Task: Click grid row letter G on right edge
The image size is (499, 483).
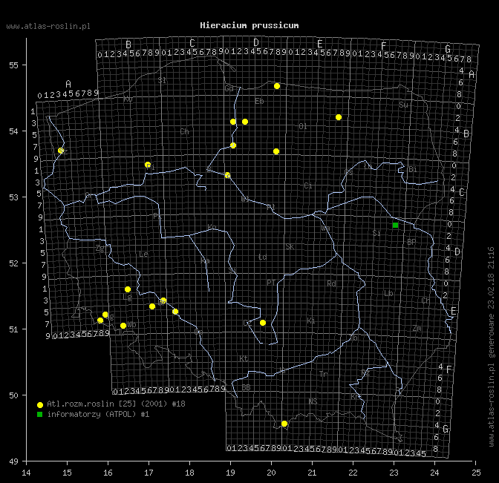Action: coord(446,429)
